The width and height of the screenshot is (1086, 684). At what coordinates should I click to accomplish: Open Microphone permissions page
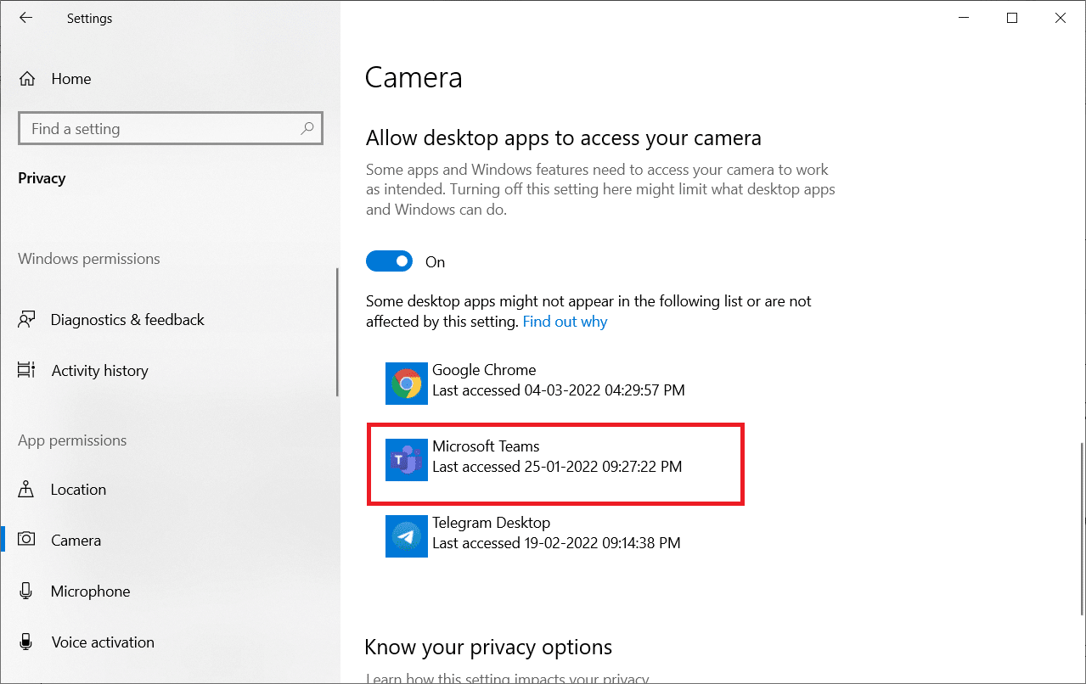(x=90, y=591)
